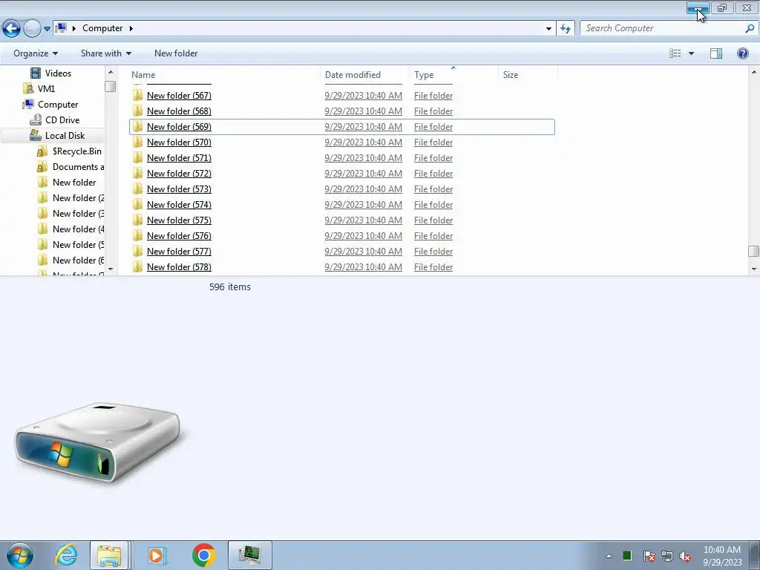Refresh the current folder view
760x570 pixels.
pos(565,29)
